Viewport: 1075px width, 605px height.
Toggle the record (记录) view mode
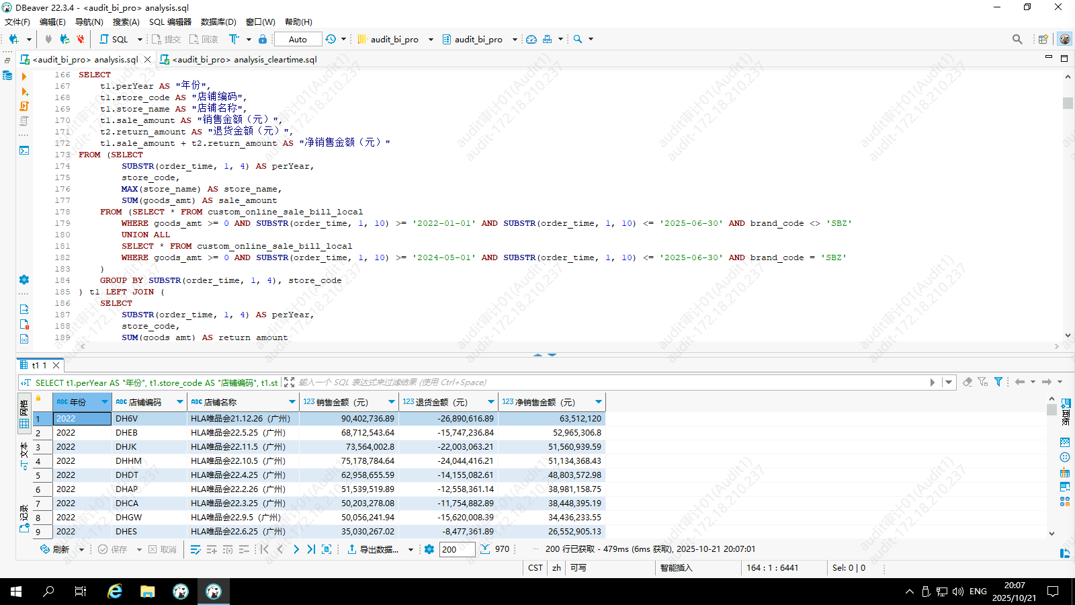24,518
